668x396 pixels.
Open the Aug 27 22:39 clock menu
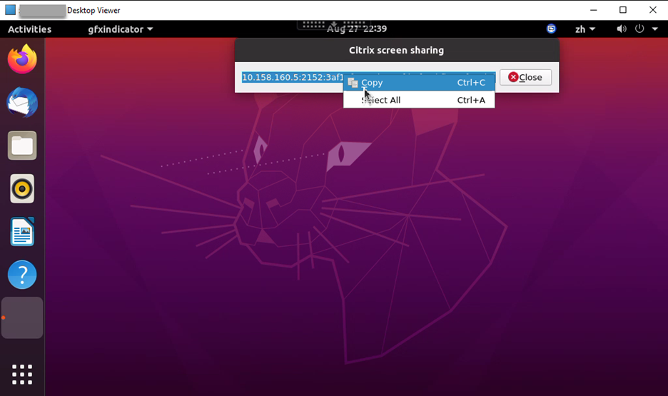(357, 29)
